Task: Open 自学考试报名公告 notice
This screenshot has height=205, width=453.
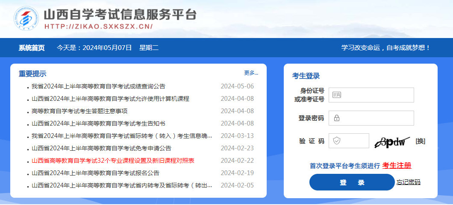Action: coord(95,173)
